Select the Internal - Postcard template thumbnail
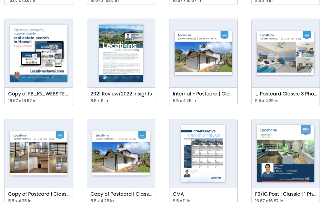324x202 pixels. coord(203,53)
